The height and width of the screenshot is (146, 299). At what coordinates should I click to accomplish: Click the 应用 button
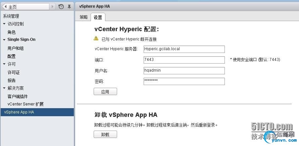pyautogui.click(x=105, y=91)
